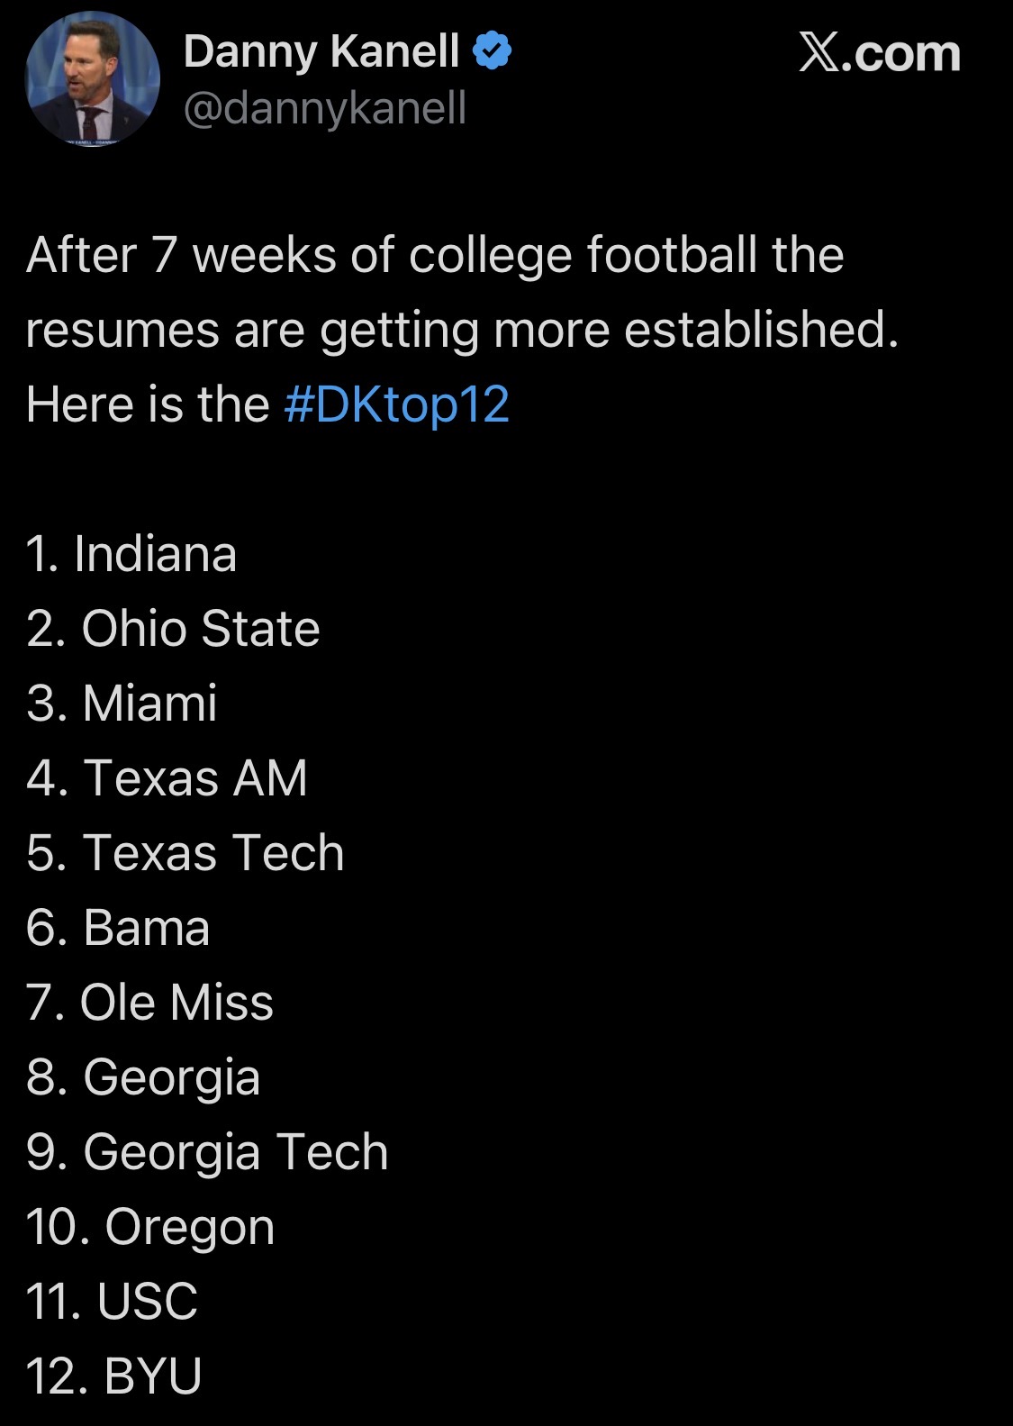The image size is (1013, 1426).
Task: Click the Danny Kanell display name
Action: [321, 50]
